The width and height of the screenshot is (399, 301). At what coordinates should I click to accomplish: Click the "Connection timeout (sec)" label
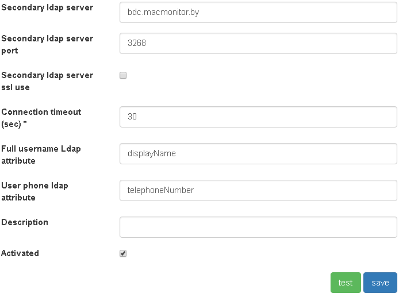[x=41, y=118]
